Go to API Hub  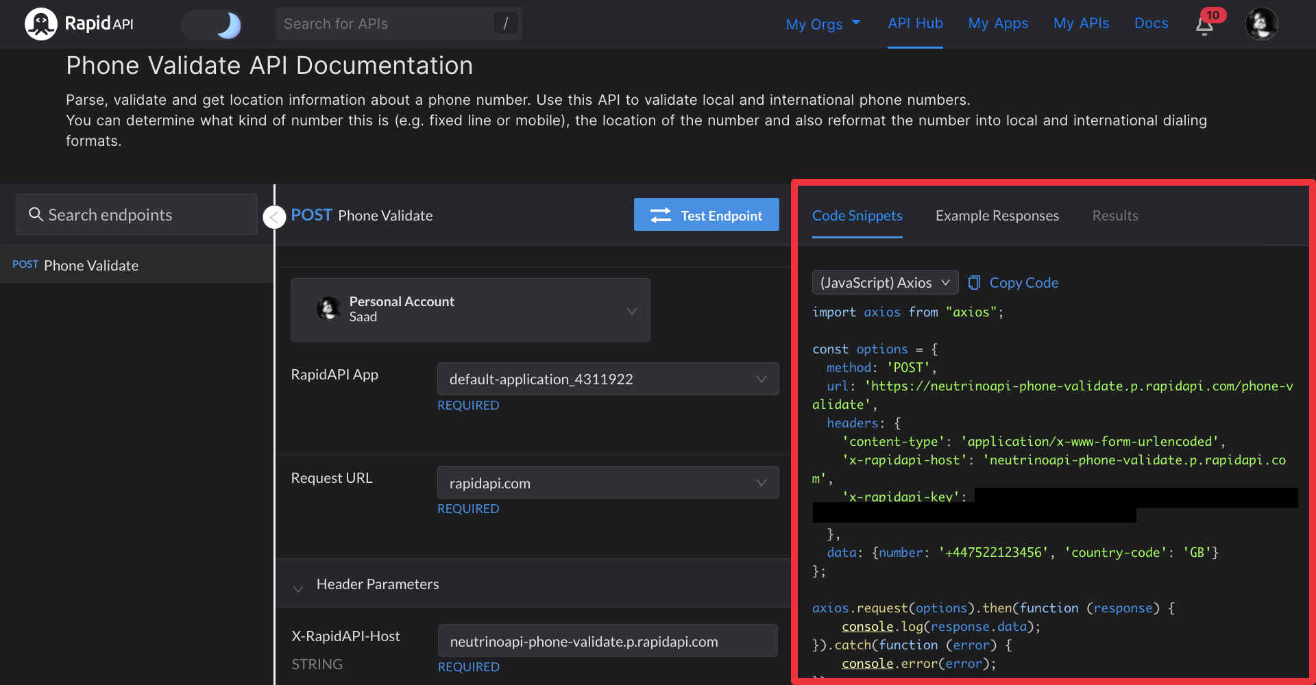(x=915, y=23)
